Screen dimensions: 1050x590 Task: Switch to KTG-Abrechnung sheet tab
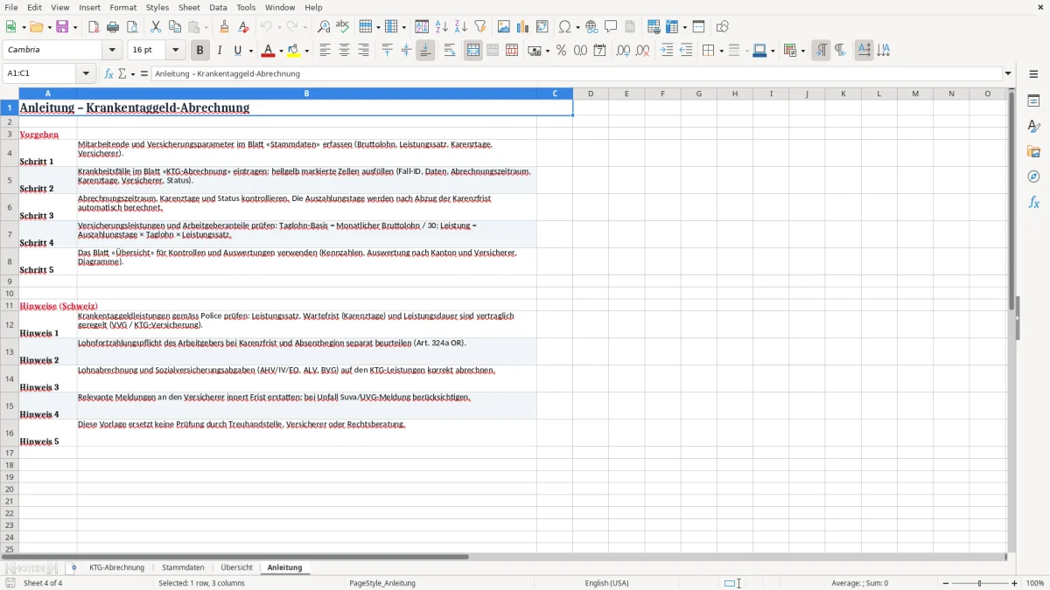116,568
